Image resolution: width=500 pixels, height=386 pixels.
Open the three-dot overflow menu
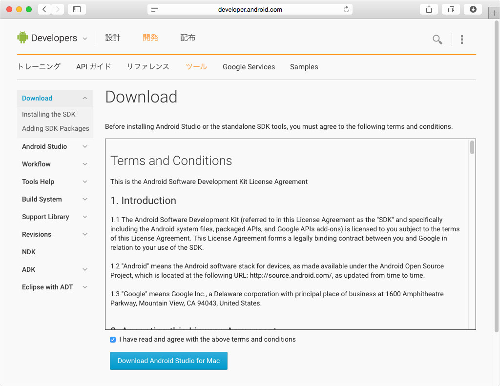[x=462, y=40]
